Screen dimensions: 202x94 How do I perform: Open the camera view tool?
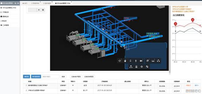tap(141, 61)
